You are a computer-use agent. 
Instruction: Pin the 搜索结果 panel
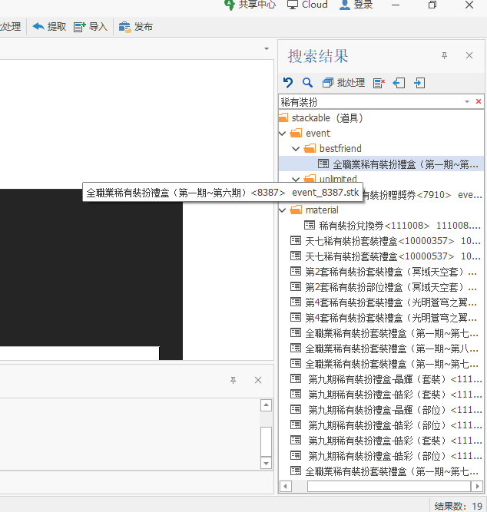[x=444, y=56]
